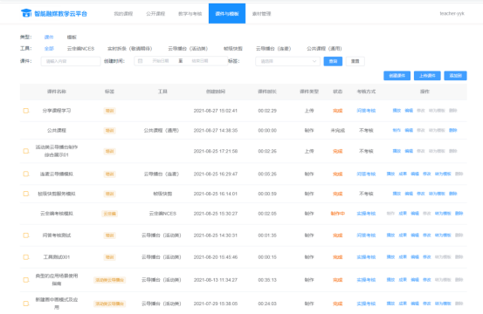Click 修改 in the 帧级快剪服务模拟 row
This screenshot has width=483, height=314.
(x=421, y=194)
